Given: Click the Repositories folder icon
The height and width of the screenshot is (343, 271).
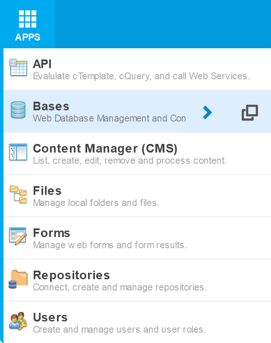Looking at the screenshot, I should tap(18, 279).
